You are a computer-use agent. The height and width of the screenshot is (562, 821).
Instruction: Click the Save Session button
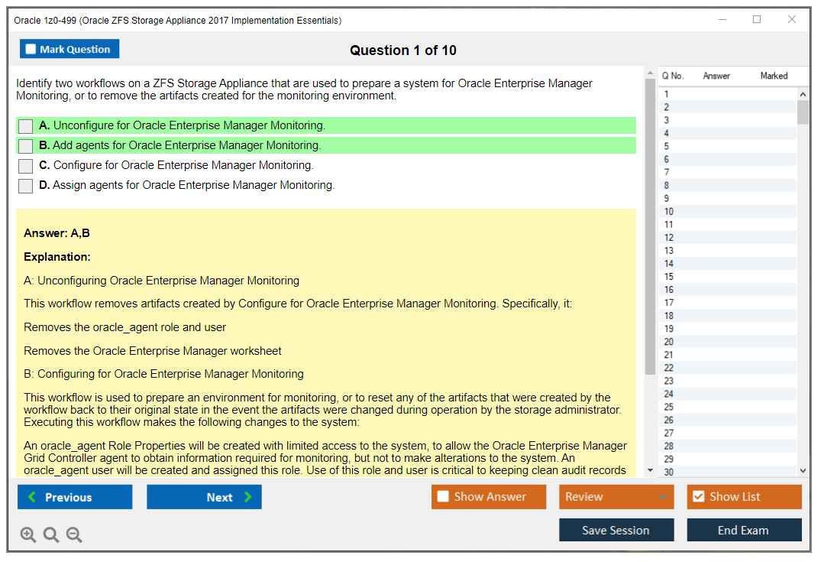[616, 530]
